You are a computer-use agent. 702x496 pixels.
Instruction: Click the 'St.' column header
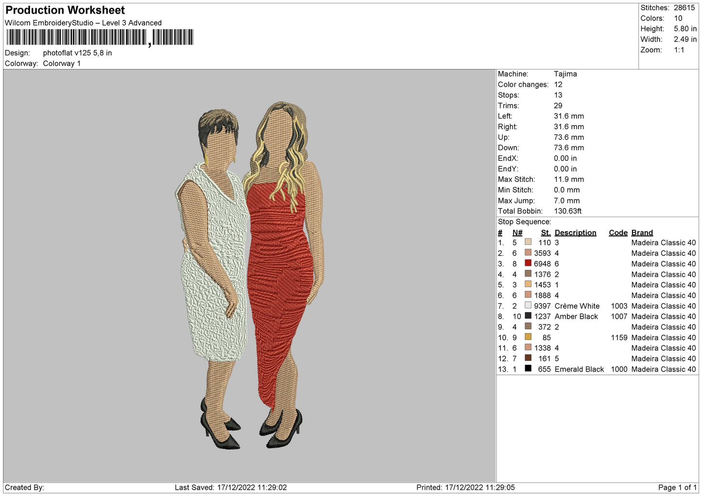click(546, 233)
